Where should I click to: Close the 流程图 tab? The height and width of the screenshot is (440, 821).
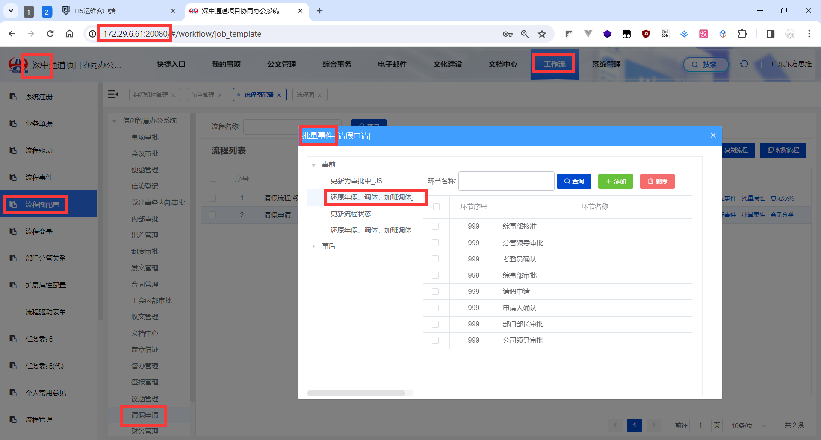pos(319,95)
